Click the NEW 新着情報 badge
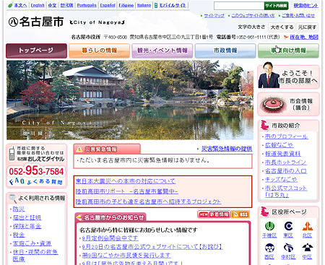 click(214, 214)
